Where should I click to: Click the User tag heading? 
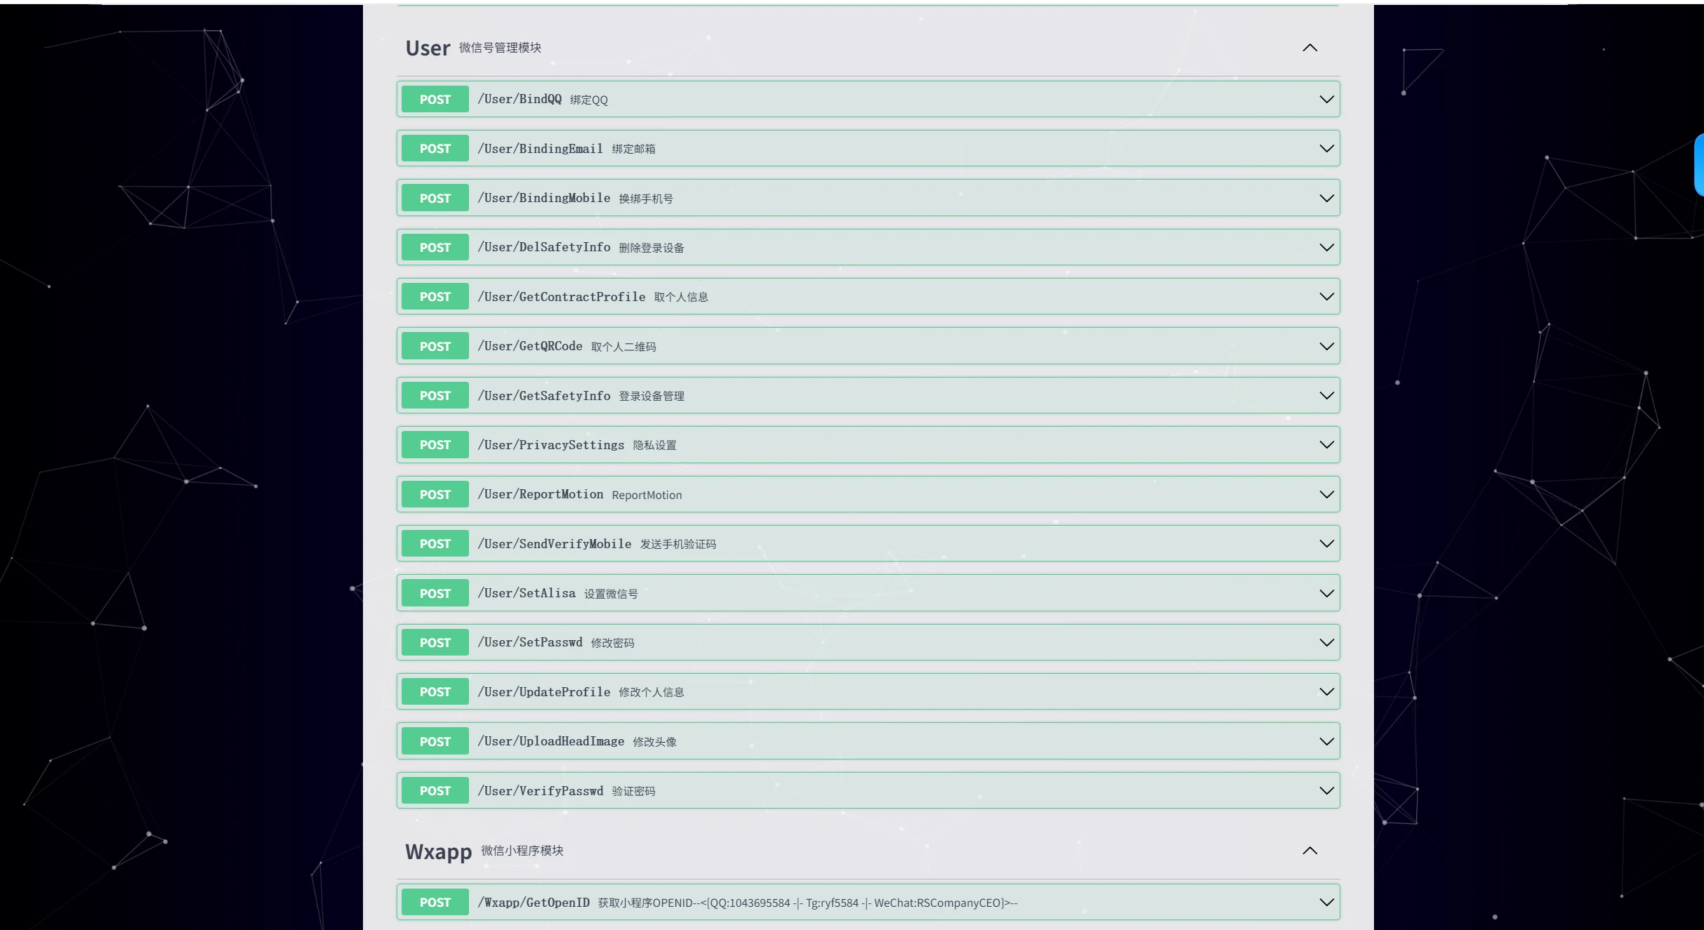(428, 48)
